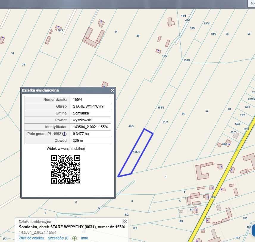This screenshot has height=242, width=255.
Task: Click parcel label 8/2 on the map
Action: [x=135, y=228]
